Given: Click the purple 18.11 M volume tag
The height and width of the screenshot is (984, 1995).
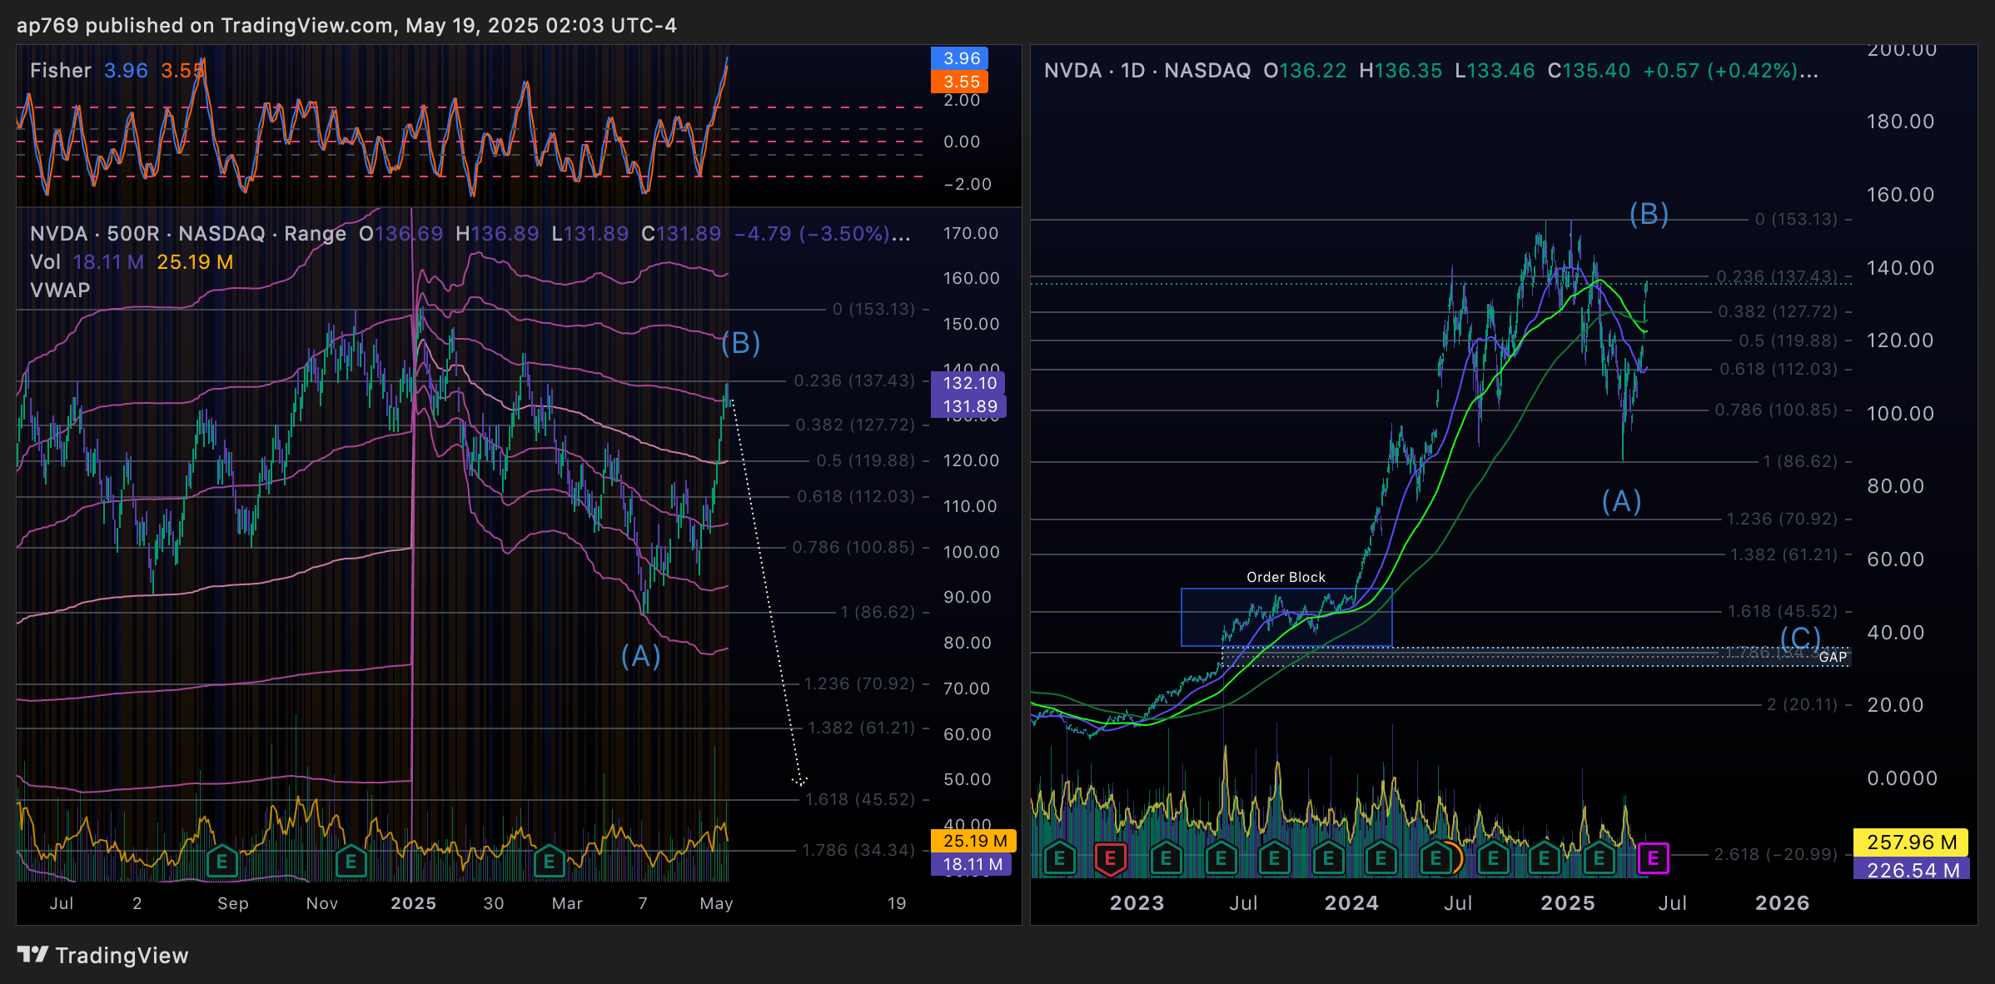Looking at the screenshot, I should click(x=971, y=864).
